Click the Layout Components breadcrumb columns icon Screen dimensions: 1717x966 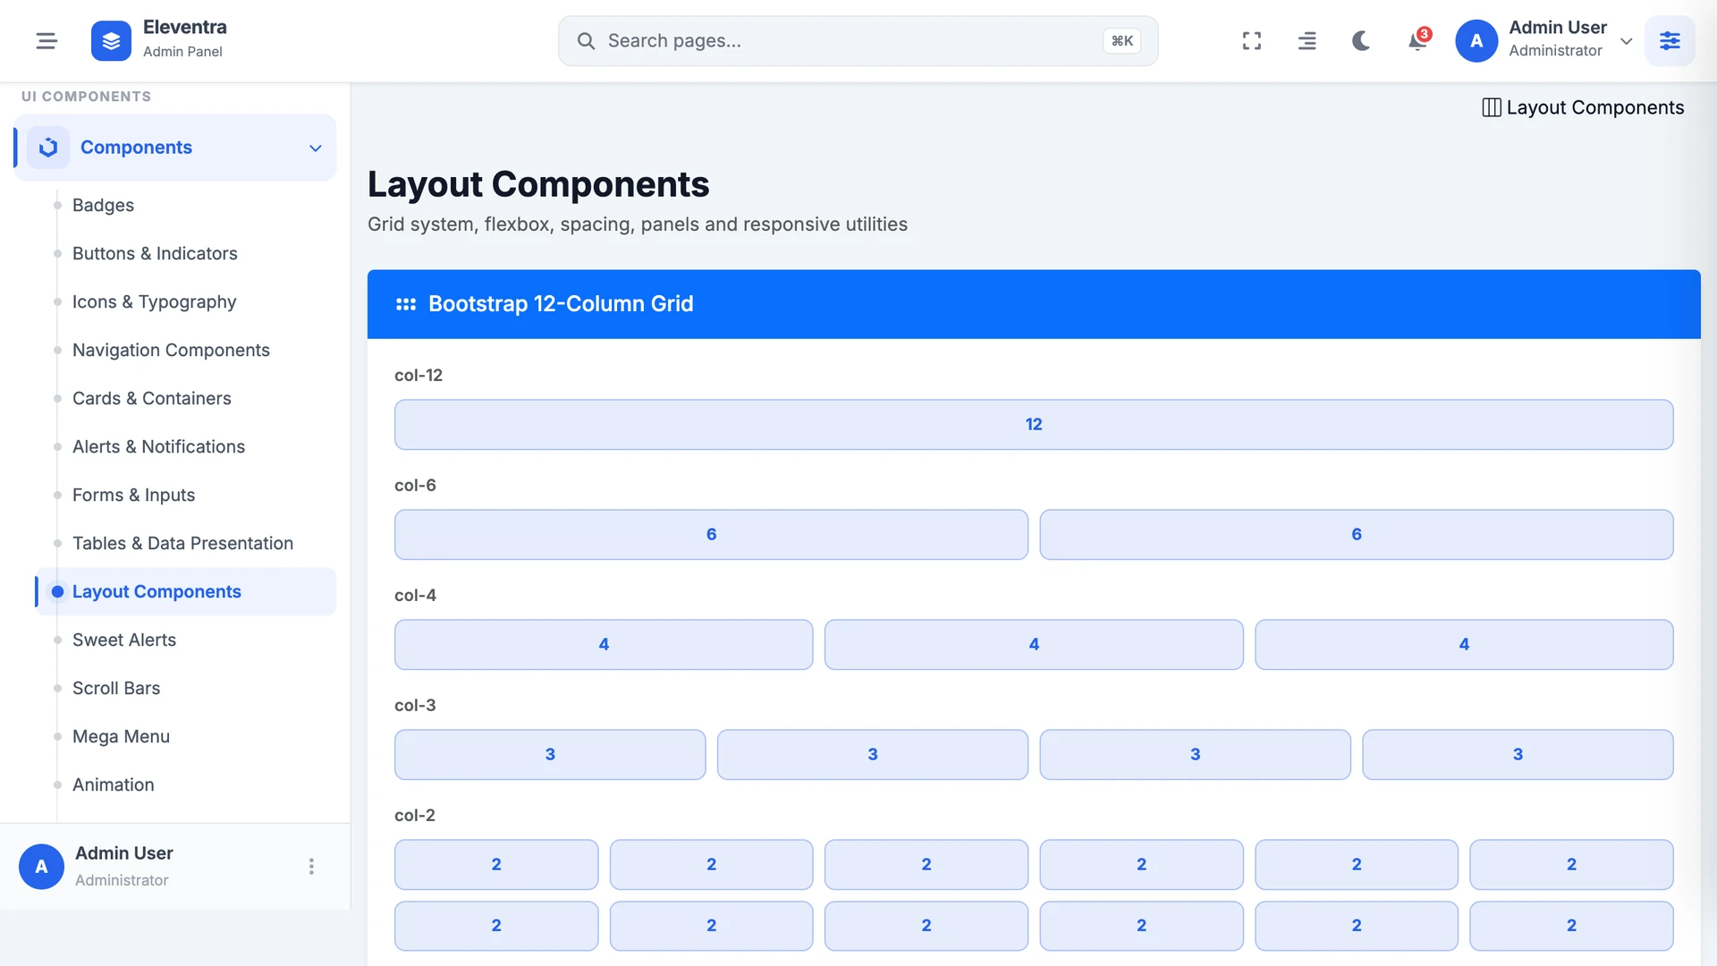1491,107
